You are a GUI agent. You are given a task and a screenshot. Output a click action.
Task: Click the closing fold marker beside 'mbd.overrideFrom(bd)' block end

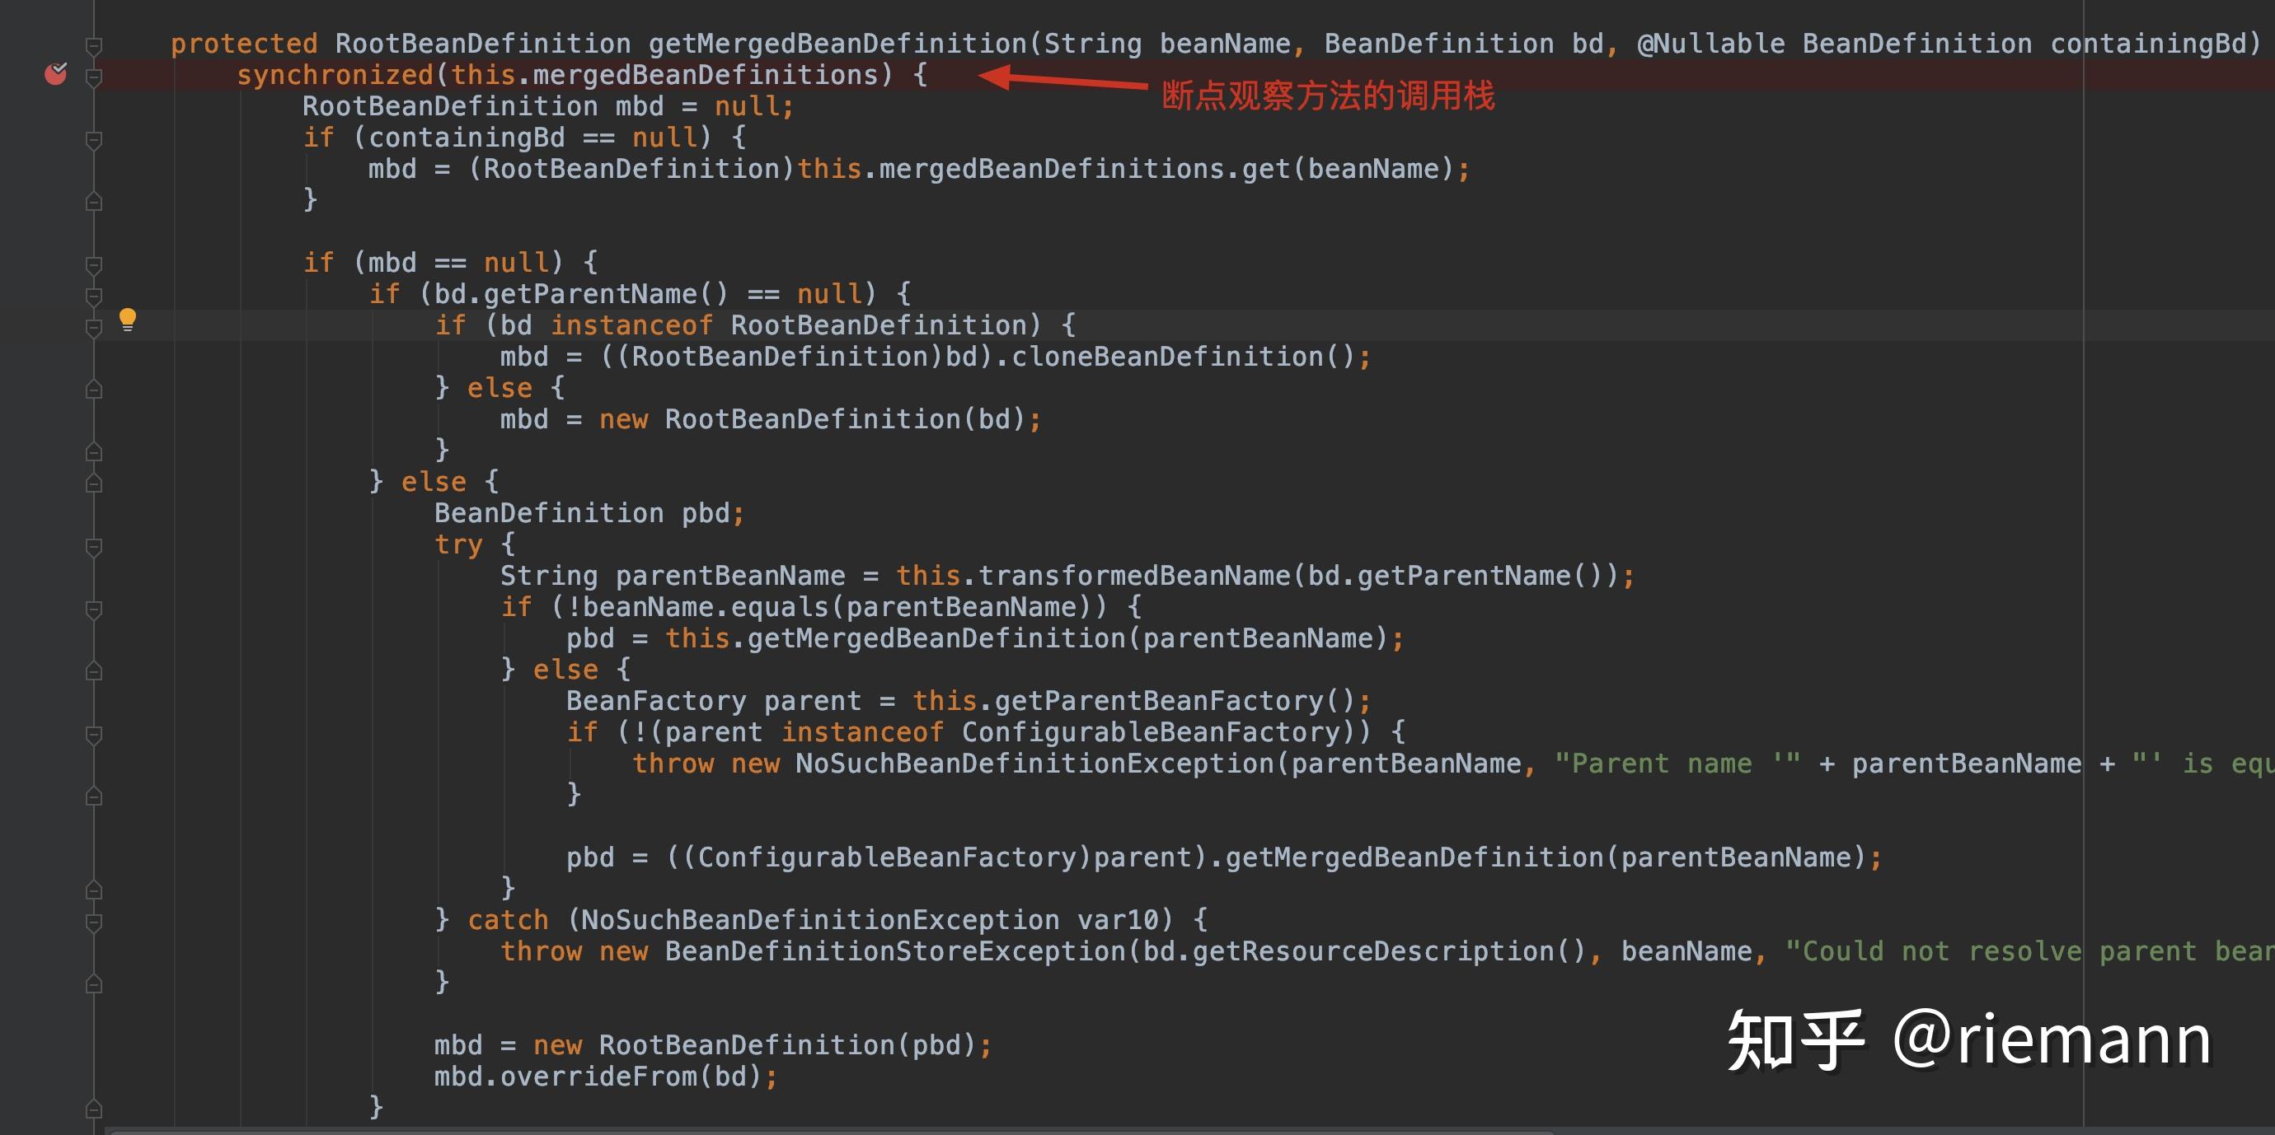(94, 1108)
